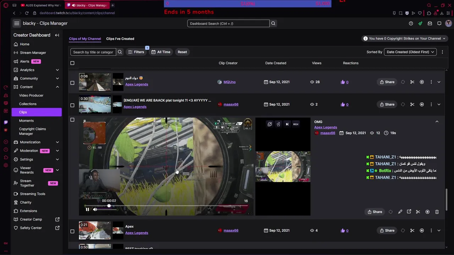Click the Reset filters button

click(182, 52)
